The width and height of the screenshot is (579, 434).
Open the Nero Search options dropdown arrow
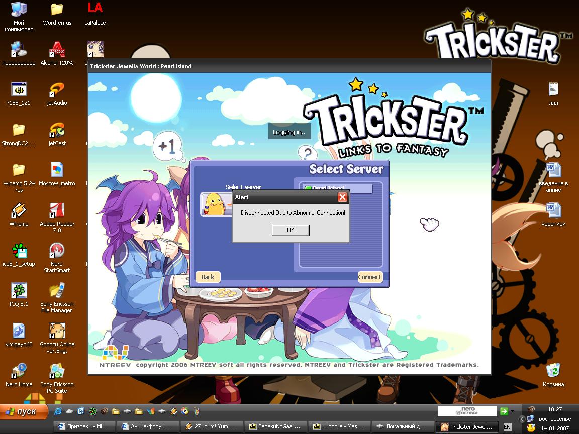tap(512, 411)
